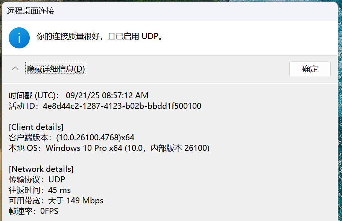Click the 149 Mbps bandwidth value

pos(85,200)
